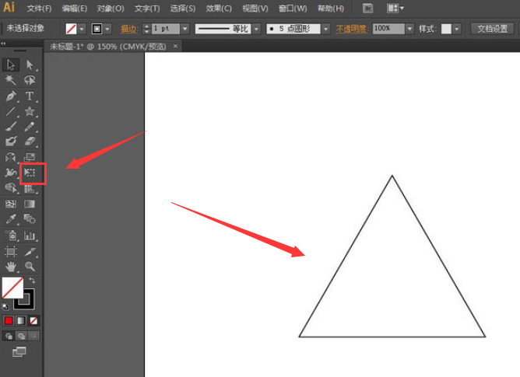Swap fill and stroke colors
Image resolution: width=520 pixels, height=377 pixels.
(32, 281)
